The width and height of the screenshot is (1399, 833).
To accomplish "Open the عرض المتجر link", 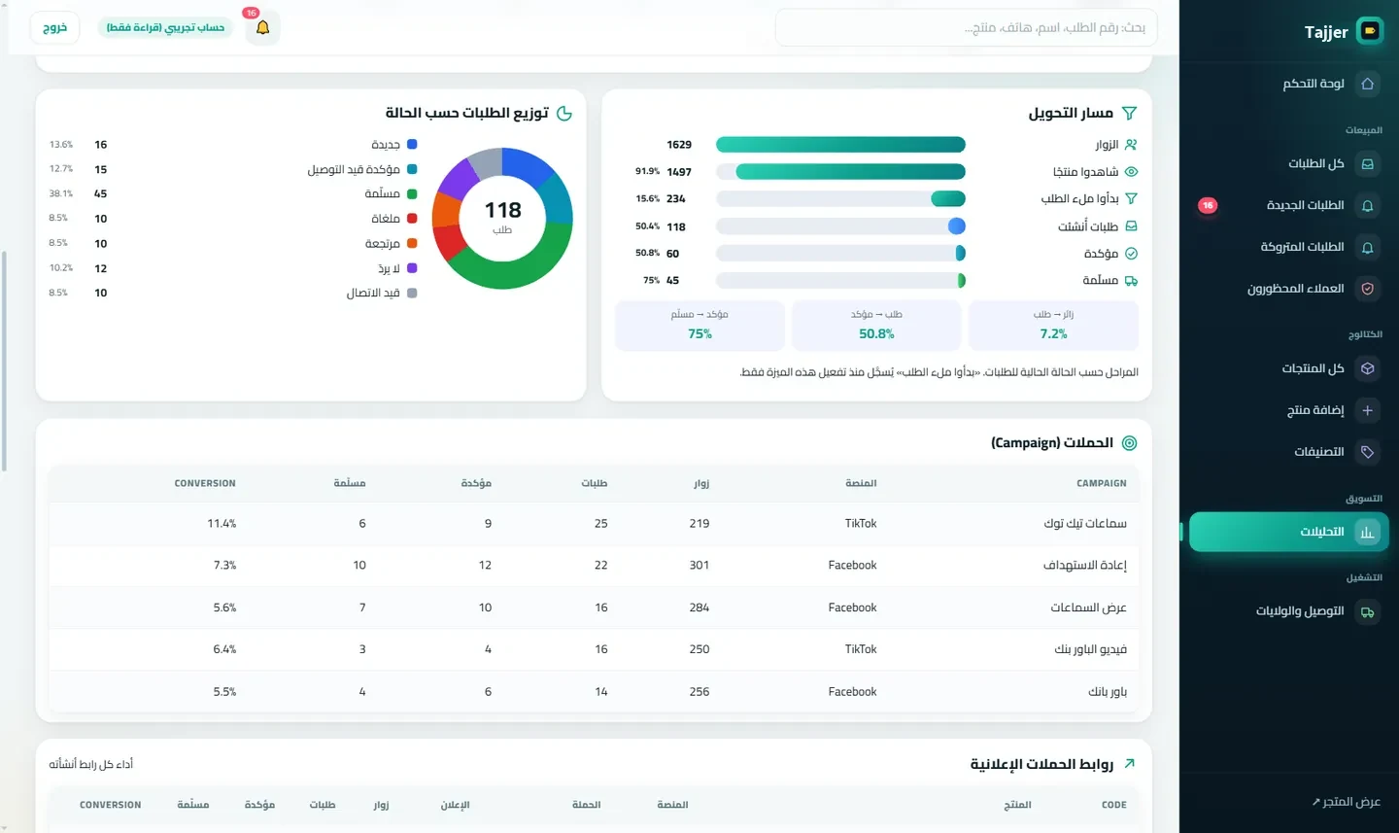I will (x=1346, y=802).
